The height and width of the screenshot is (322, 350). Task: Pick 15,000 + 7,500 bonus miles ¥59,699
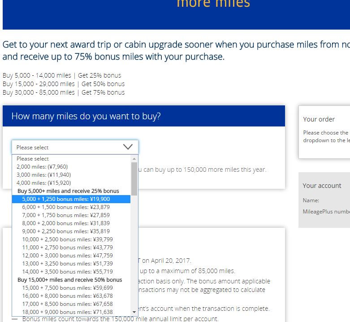tap(71, 287)
